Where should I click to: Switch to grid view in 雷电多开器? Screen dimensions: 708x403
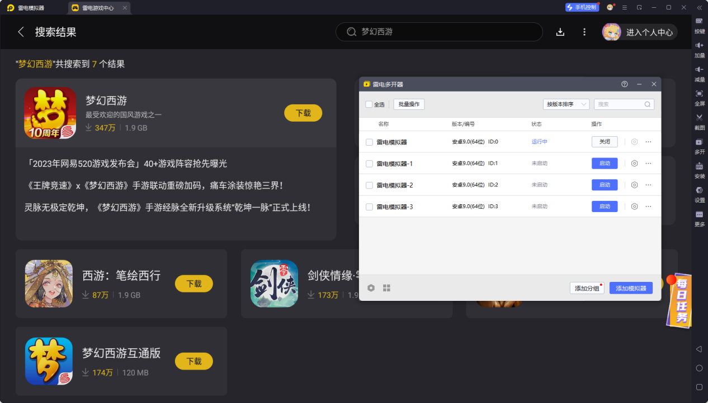pyautogui.click(x=386, y=288)
